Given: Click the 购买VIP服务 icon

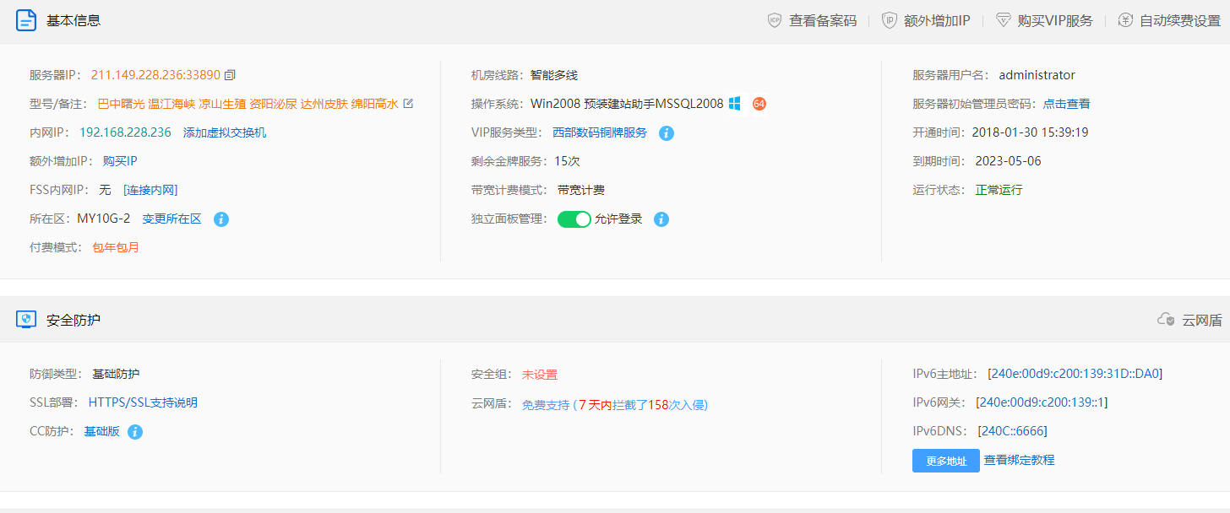Looking at the screenshot, I should pos(1005,20).
